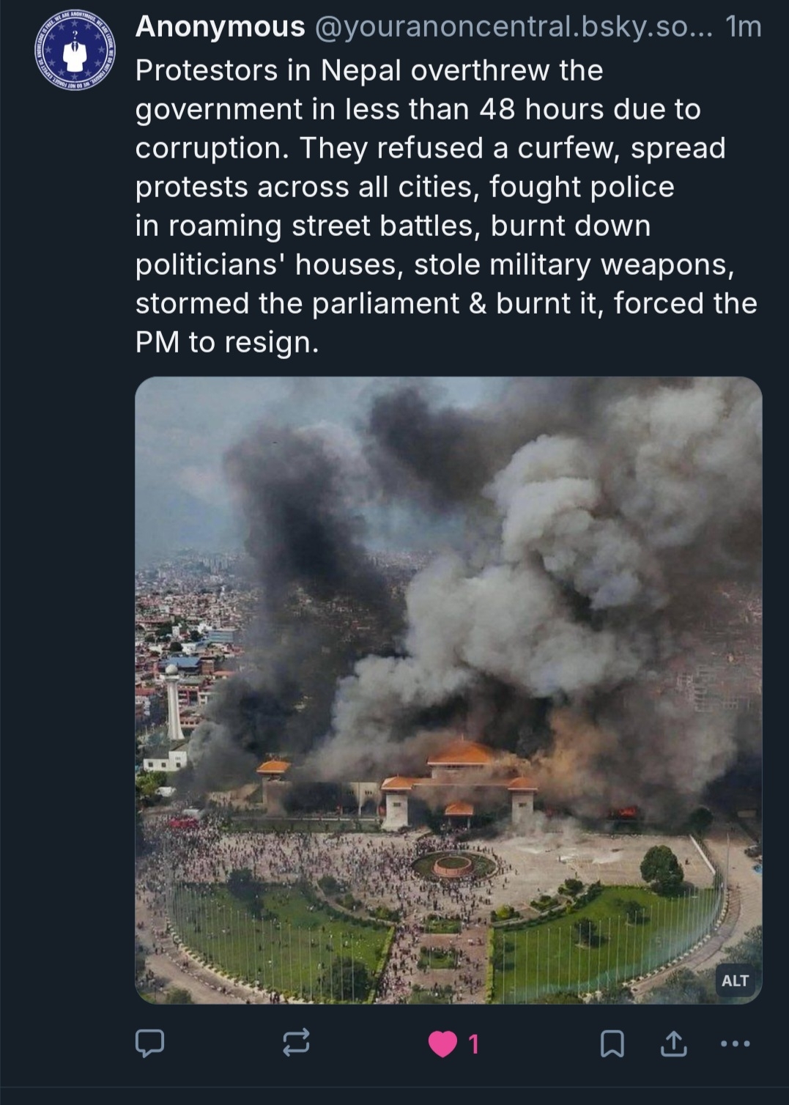The image size is (789, 1105).
Task: Share the post using upload-arrow icon
Action: point(674,1043)
